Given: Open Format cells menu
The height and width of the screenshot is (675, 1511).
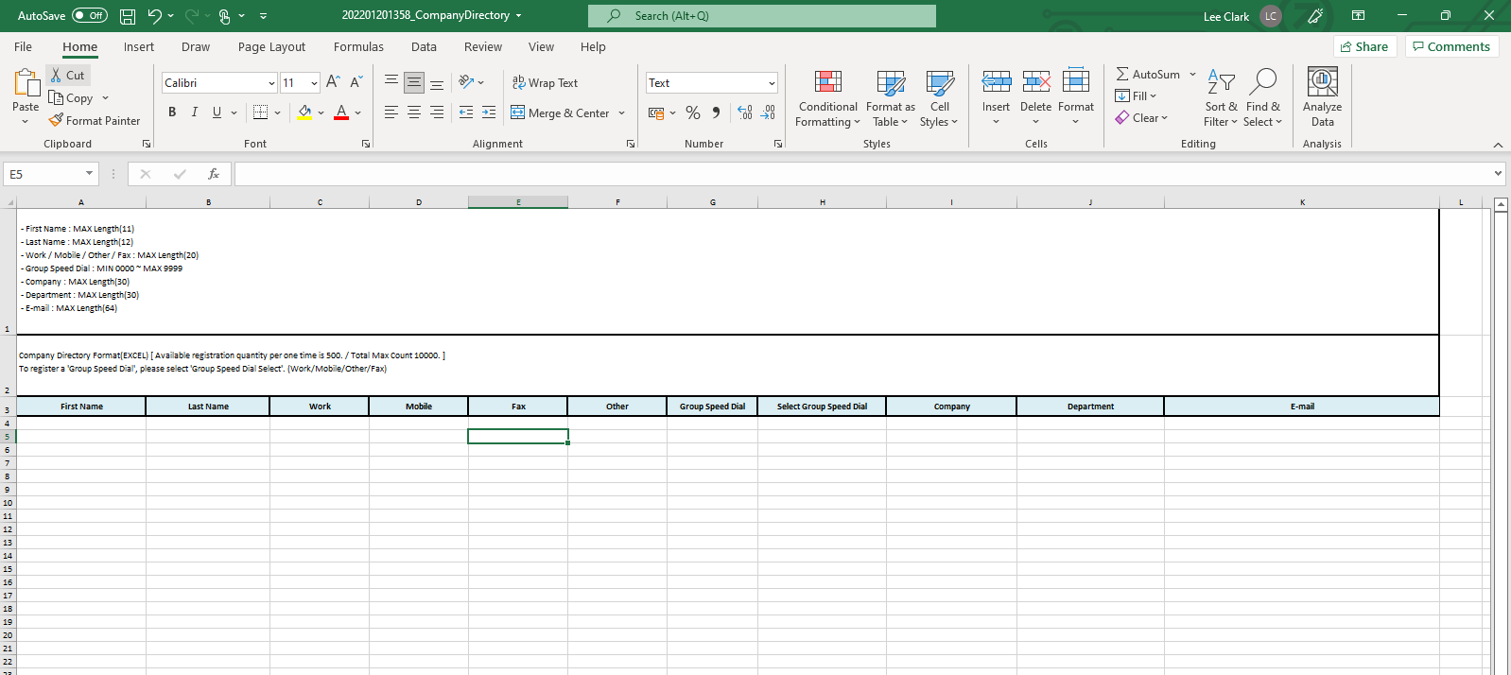Looking at the screenshot, I should click(1076, 98).
